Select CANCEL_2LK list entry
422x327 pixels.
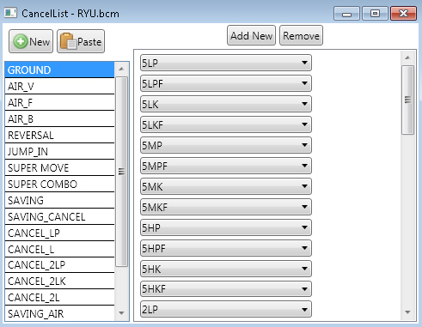pyautogui.click(x=59, y=281)
